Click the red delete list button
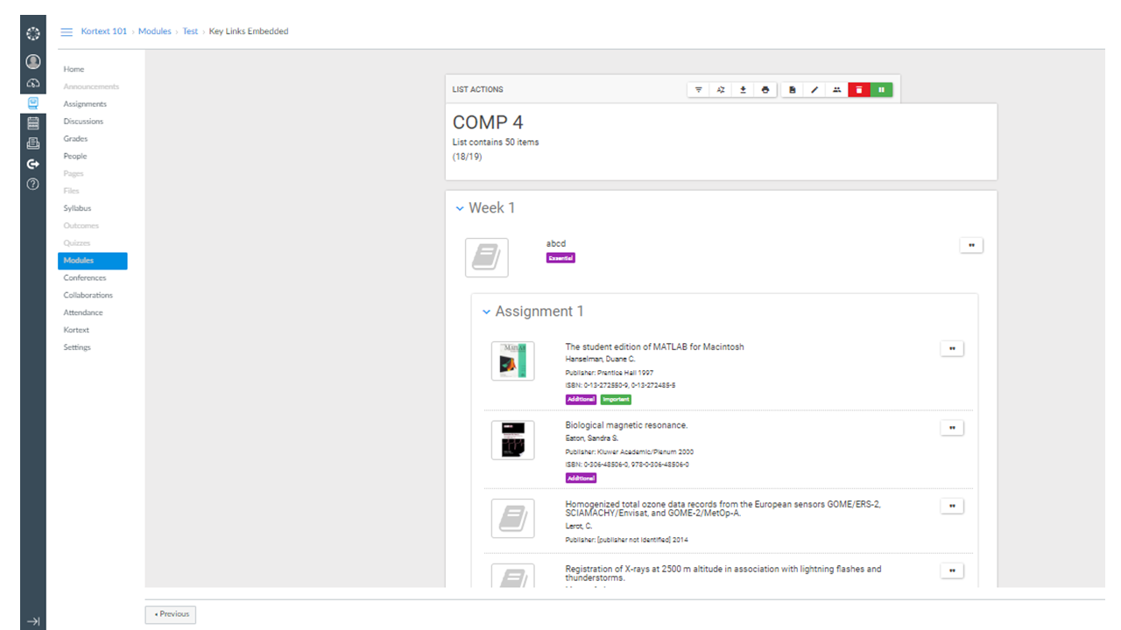This screenshot has height=630, width=1121. [859, 89]
